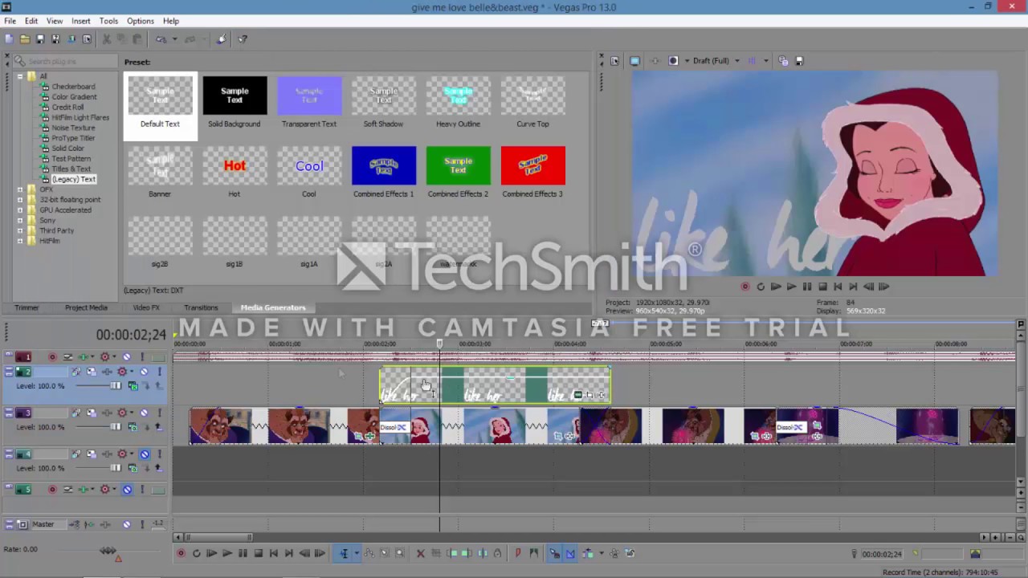This screenshot has width=1028, height=578.
Task: Click Play in the timeline transport bar
Action: coord(227,553)
